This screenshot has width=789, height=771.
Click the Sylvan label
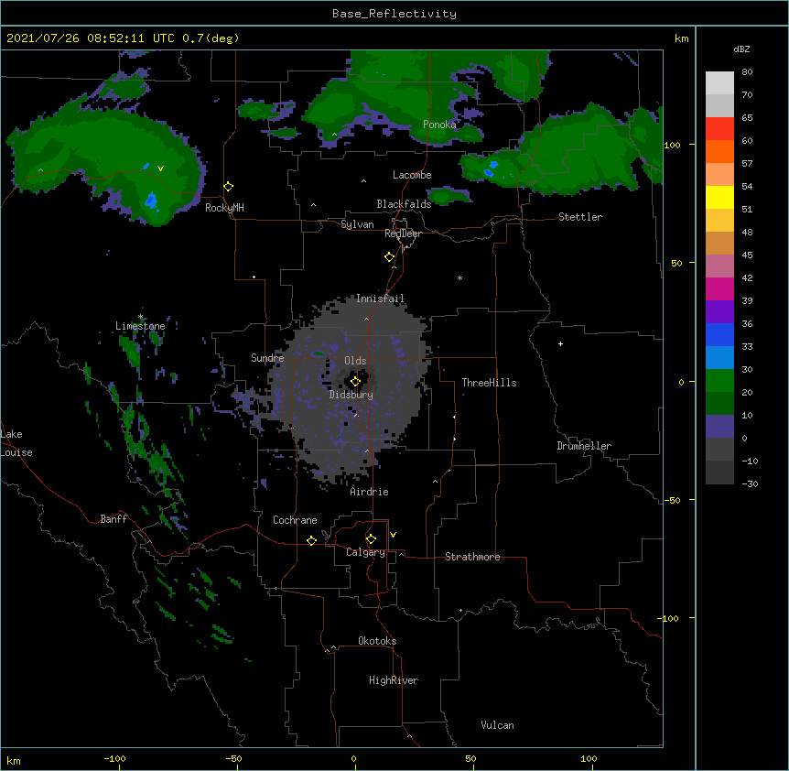pos(357,224)
